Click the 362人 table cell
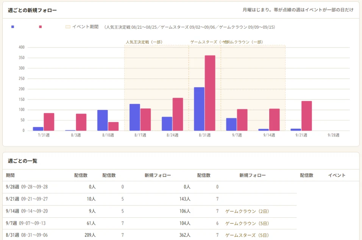This screenshot has width=362, height=240. [185, 235]
